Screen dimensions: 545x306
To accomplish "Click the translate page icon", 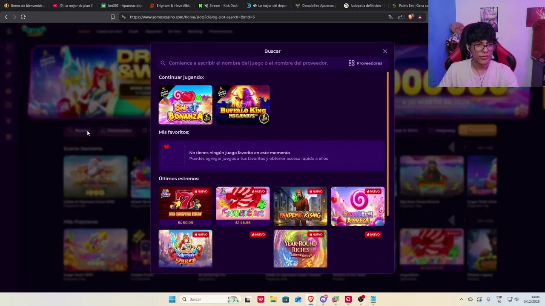I will click(x=390, y=17).
